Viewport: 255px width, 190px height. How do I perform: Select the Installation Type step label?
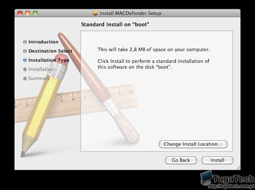coord(49,60)
